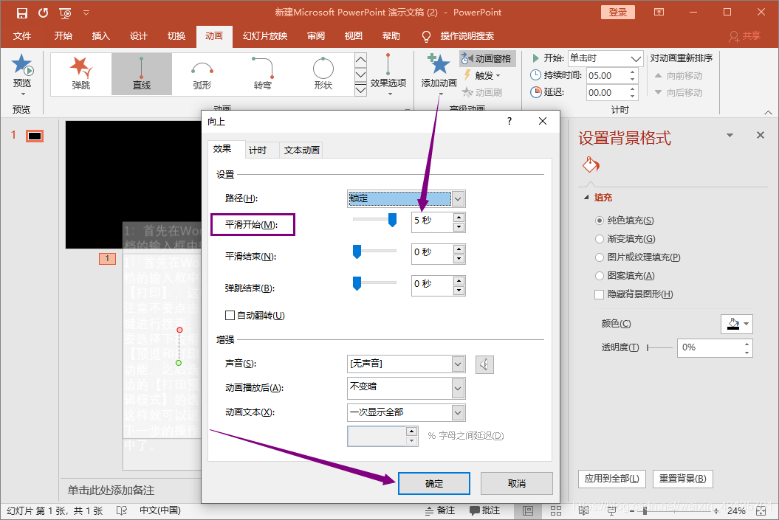Select the Turn (转弯) motion path
The height and width of the screenshot is (520, 779).
263,74
